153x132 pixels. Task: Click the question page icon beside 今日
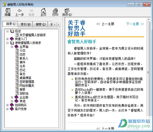pos(17,51)
